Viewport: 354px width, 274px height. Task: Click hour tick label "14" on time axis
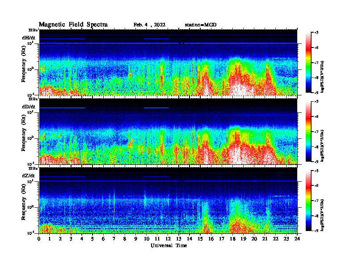(x=190, y=239)
